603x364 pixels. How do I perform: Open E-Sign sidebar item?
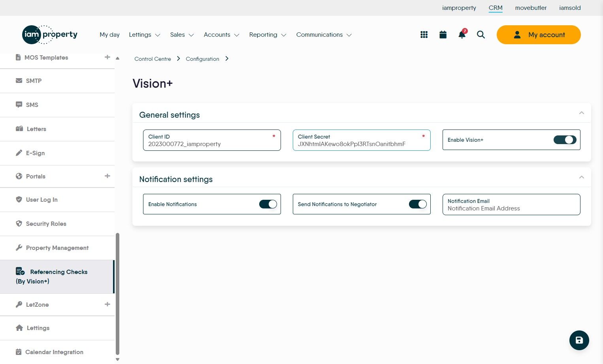(x=57, y=153)
